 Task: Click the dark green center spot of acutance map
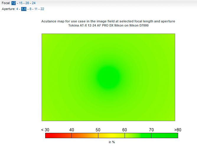108,77
